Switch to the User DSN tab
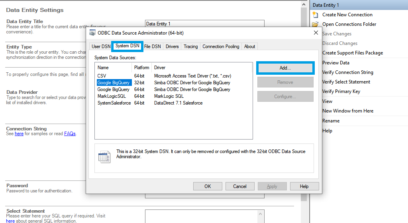 click(x=101, y=47)
